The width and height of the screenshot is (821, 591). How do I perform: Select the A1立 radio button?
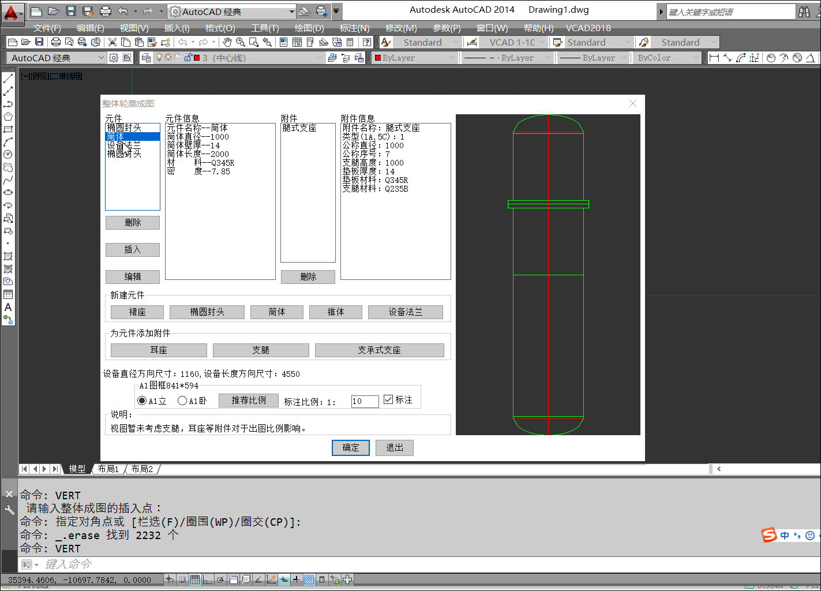(142, 401)
